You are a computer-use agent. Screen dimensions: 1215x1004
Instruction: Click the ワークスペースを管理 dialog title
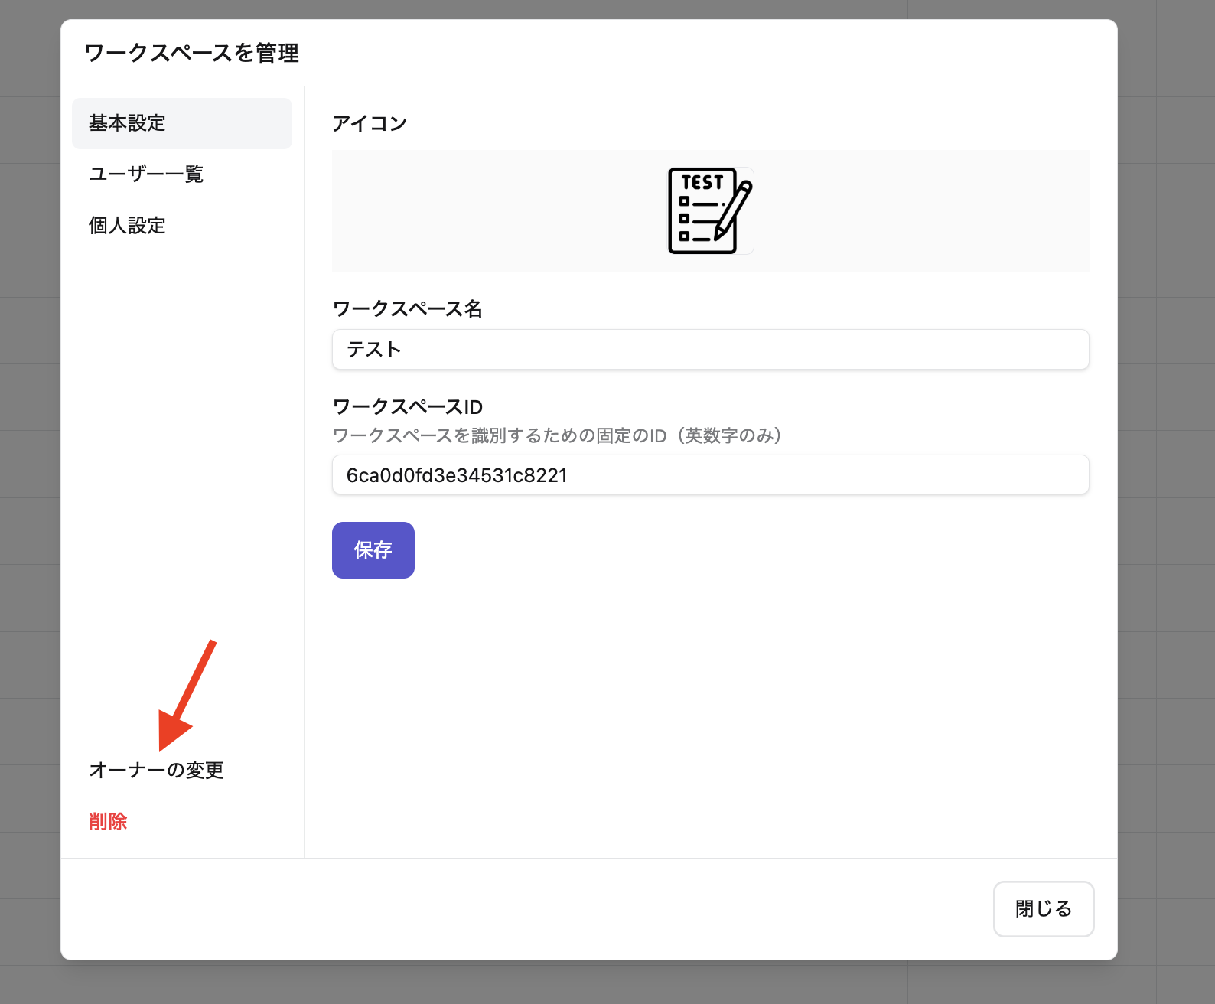[x=191, y=53]
